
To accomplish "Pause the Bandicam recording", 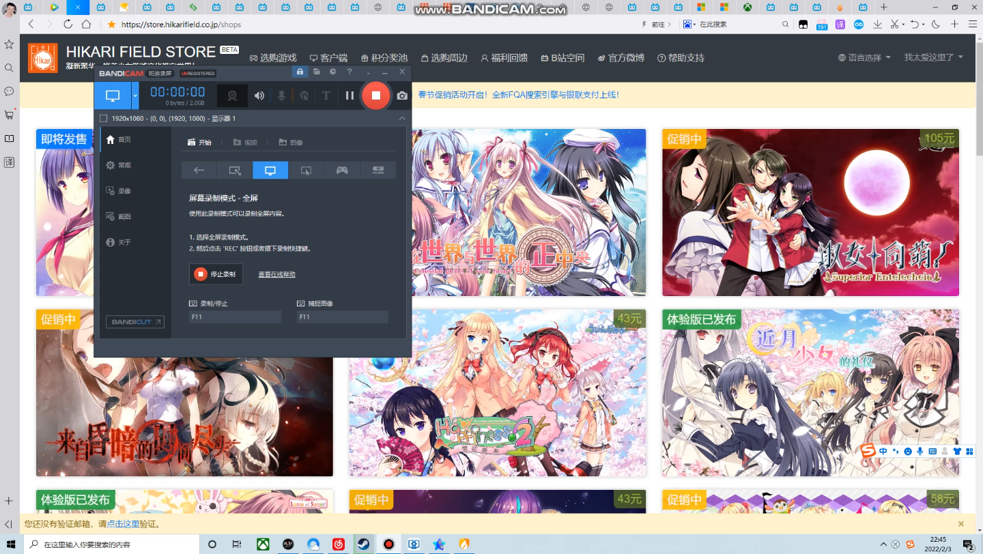I will click(x=350, y=96).
